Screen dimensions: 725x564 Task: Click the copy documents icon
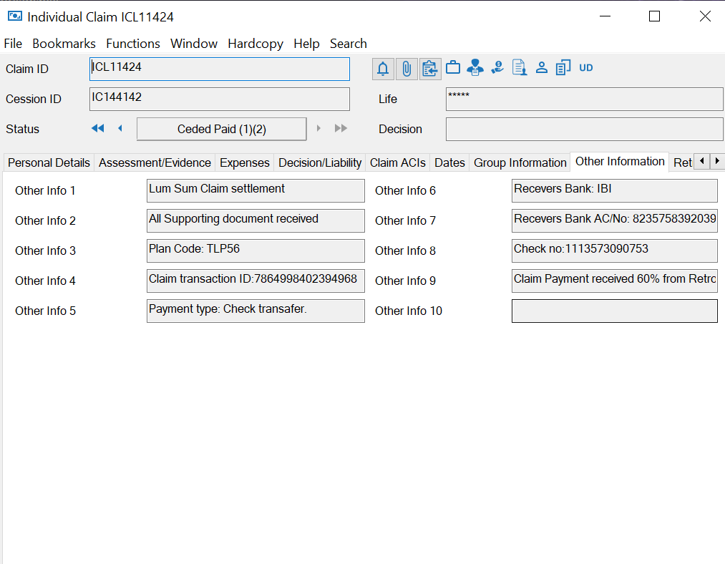(563, 68)
